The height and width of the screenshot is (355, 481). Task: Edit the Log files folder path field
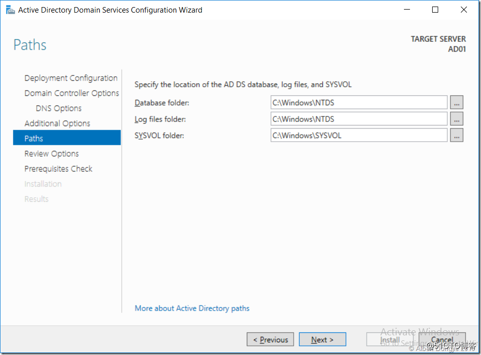tap(359, 119)
